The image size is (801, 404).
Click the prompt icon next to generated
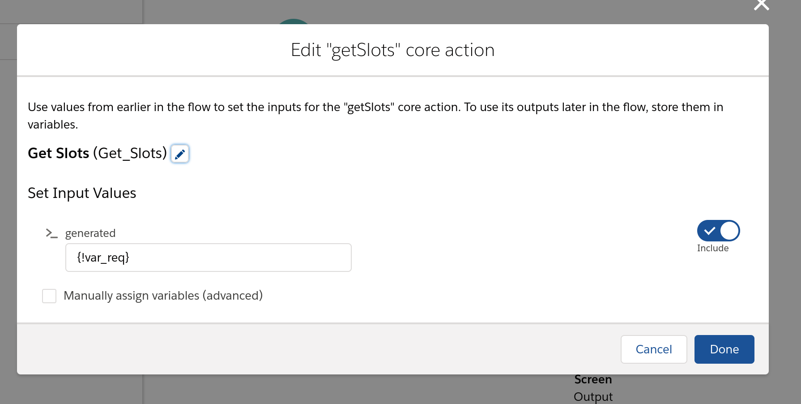coord(51,233)
